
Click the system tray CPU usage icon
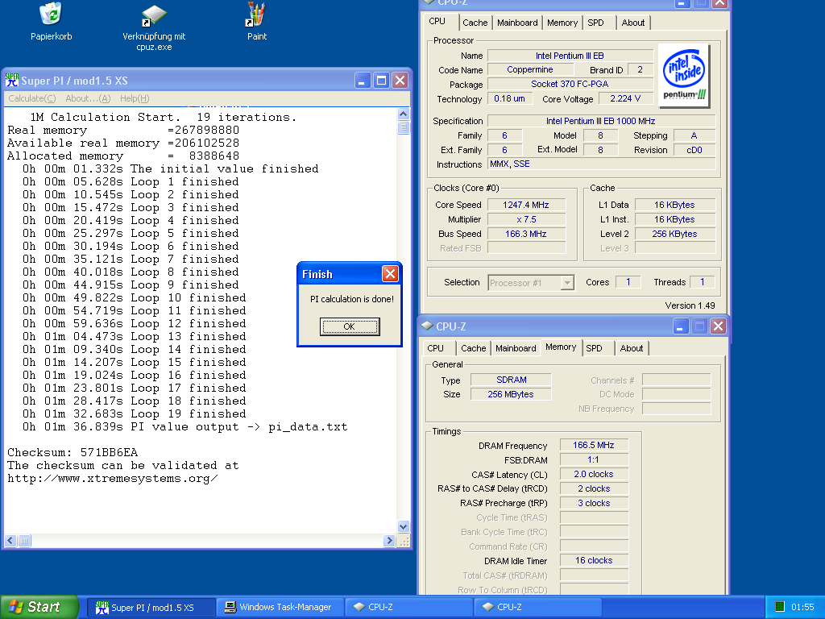point(780,607)
